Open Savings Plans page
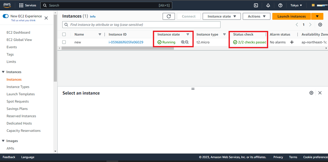Screen dimensions: 328x162 coord(17,109)
